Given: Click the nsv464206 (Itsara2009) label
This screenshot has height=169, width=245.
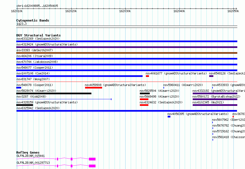Looking at the screenshot, I should 35,56.
